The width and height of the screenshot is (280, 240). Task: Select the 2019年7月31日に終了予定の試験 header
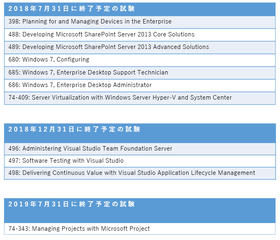(140, 210)
